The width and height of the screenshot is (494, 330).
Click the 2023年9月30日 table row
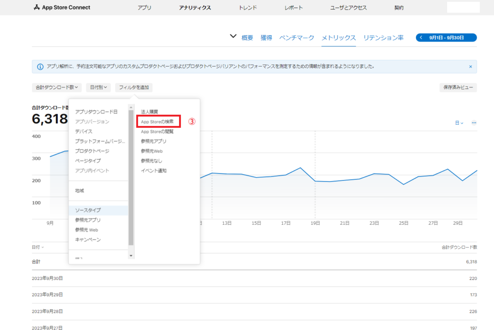click(x=254, y=278)
